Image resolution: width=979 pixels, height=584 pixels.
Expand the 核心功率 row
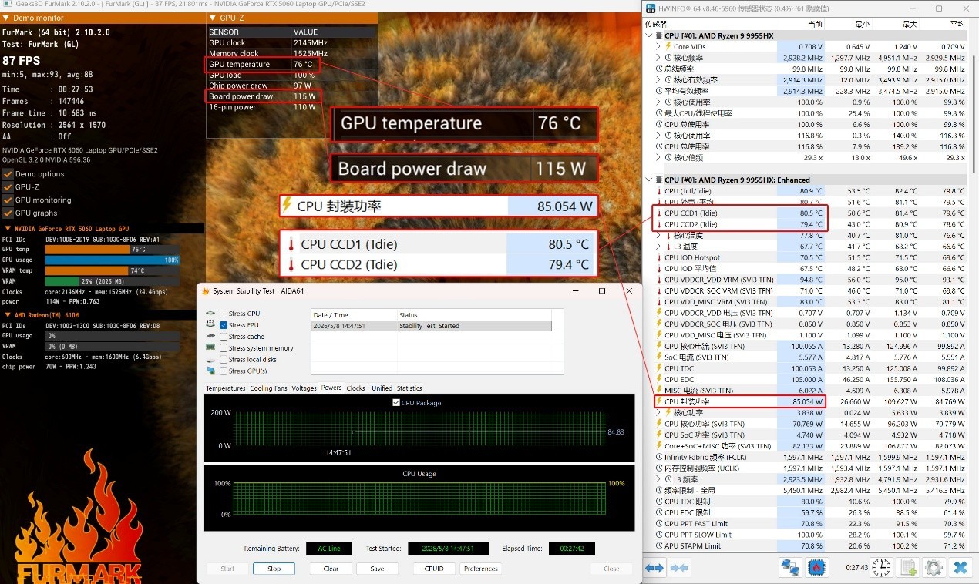[658, 412]
